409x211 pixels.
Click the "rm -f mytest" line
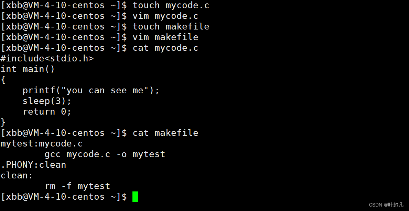[x=77, y=186]
